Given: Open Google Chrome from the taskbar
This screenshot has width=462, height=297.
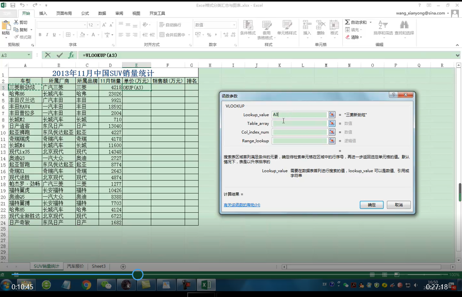Looking at the screenshot, I should (86, 285).
